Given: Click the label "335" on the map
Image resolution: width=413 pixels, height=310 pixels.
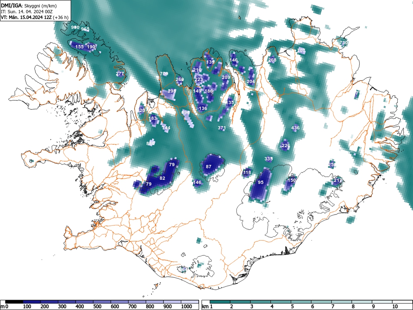Looking at the screenshot, I should (x=268, y=159).
